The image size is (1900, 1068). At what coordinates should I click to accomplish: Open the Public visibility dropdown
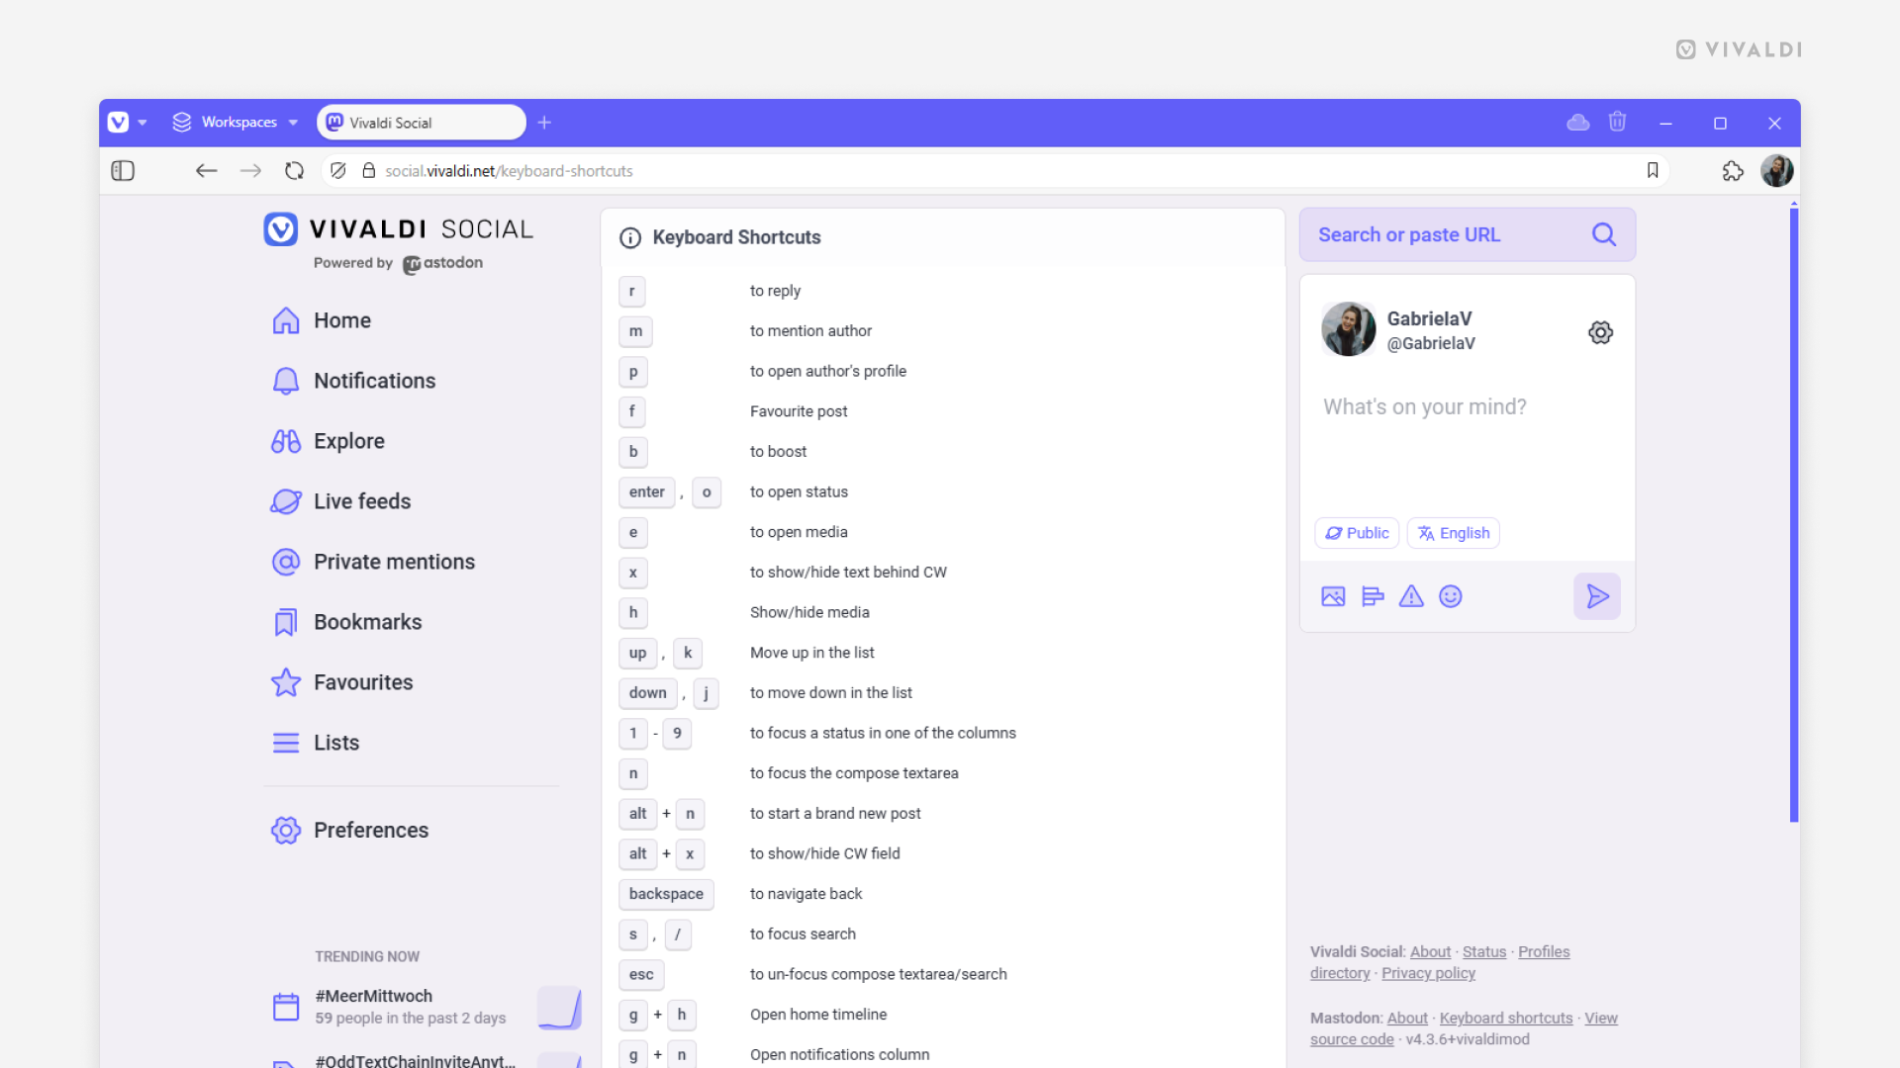pos(1357,533)
